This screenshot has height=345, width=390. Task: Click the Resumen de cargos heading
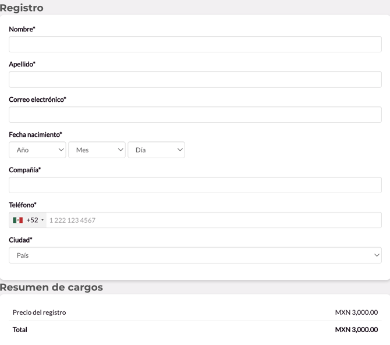click(51, 287)
